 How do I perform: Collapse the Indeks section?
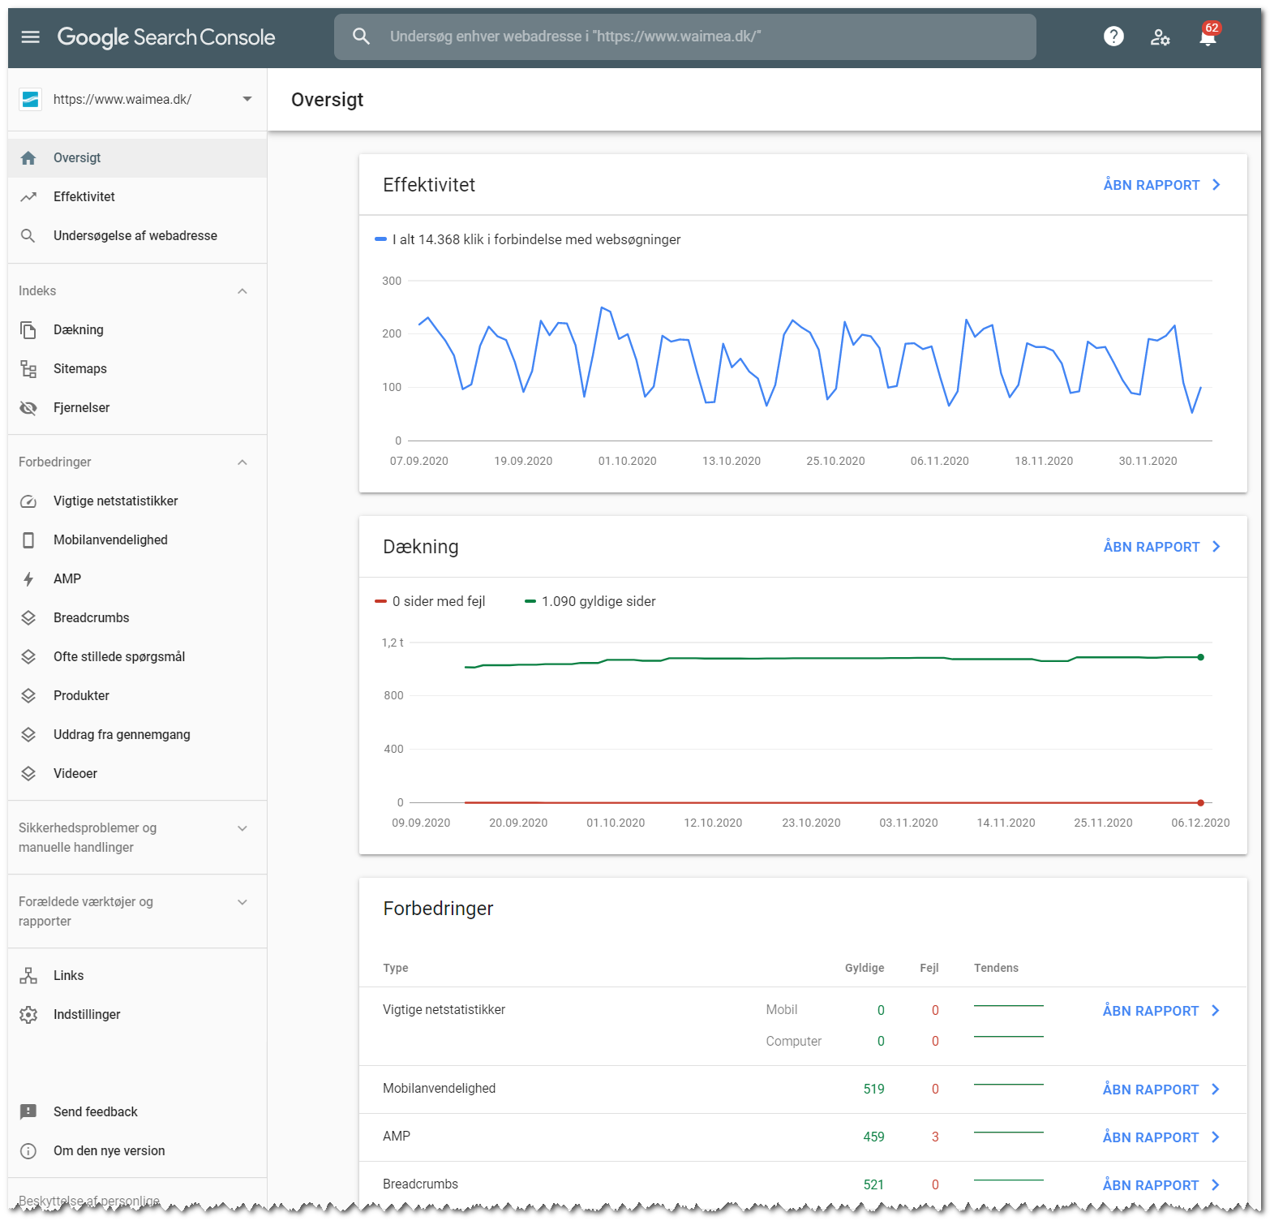click(242, 291)
